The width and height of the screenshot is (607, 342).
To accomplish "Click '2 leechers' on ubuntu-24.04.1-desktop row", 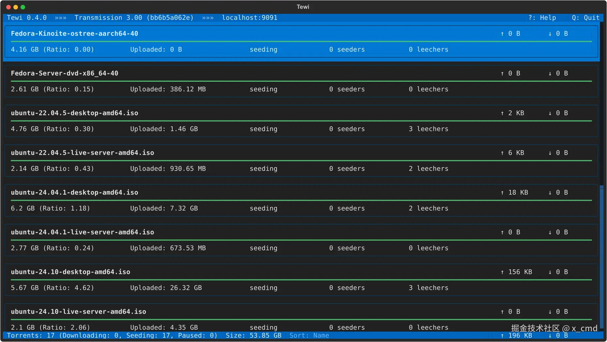I will 429,208.
